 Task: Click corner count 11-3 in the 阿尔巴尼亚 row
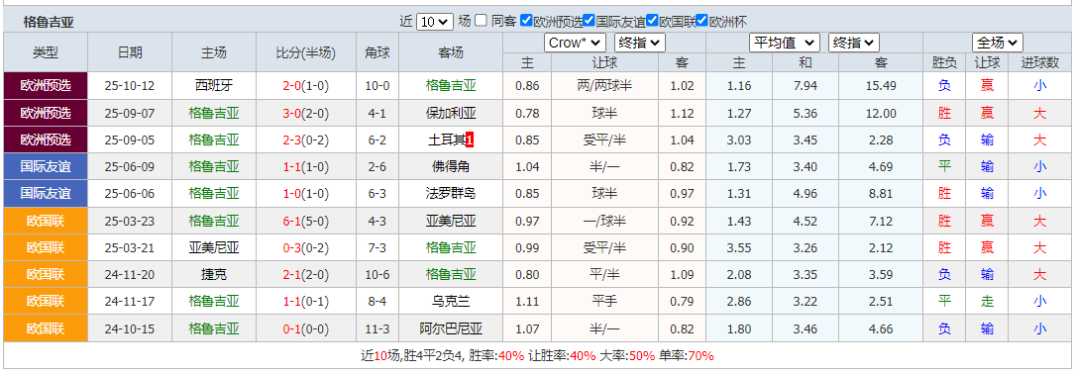click(x=378, y=329)
